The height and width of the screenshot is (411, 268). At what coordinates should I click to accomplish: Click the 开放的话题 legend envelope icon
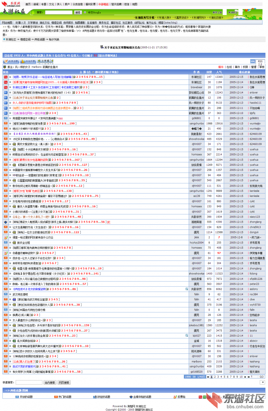17,397
